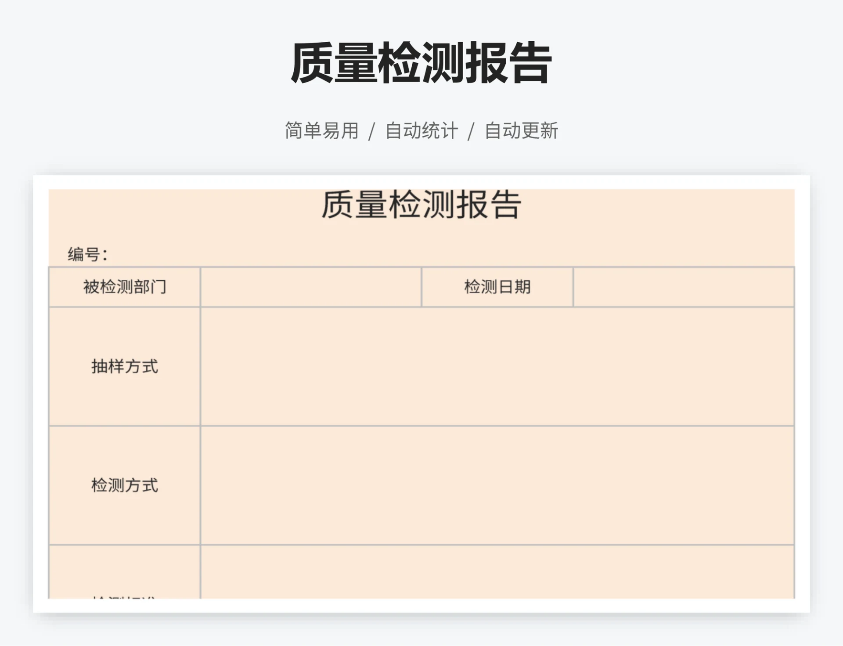Click the gray page background outside the template
The height and width of the screenshot is (646, 843).
[825, 88]
